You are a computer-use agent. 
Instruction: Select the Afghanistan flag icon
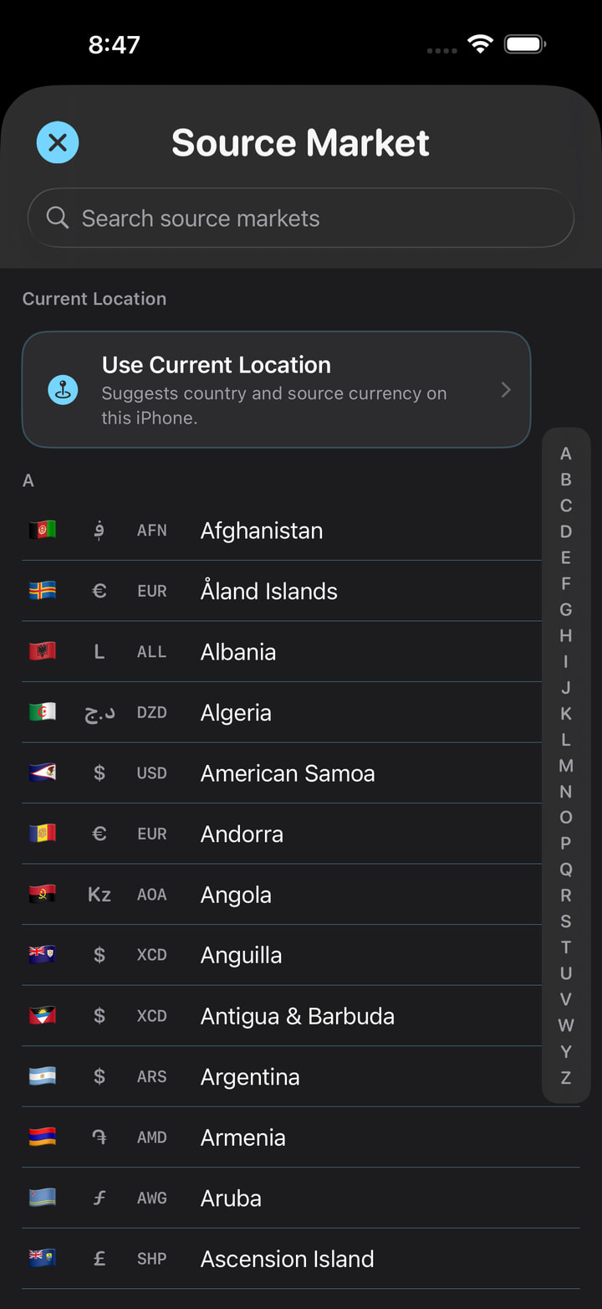point(43,530)
